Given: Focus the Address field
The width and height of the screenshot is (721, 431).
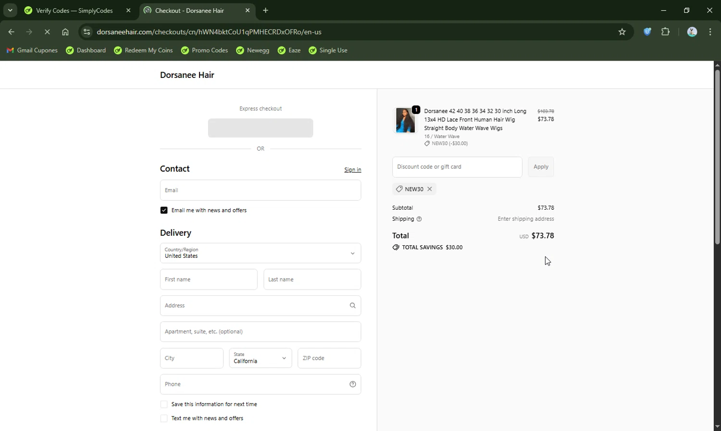Looking at the screenshot, I should pos(261,305).
